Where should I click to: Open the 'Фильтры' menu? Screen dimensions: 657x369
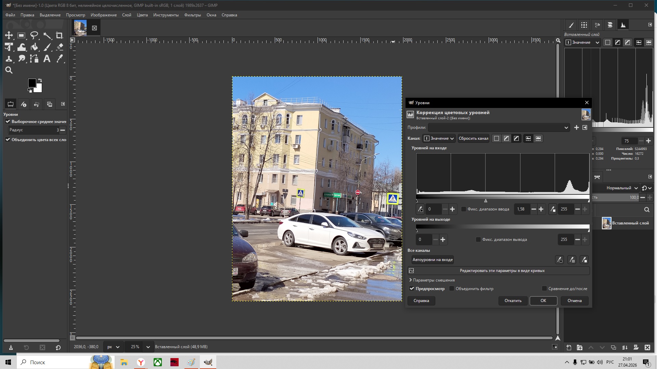(x=192, y=15)
